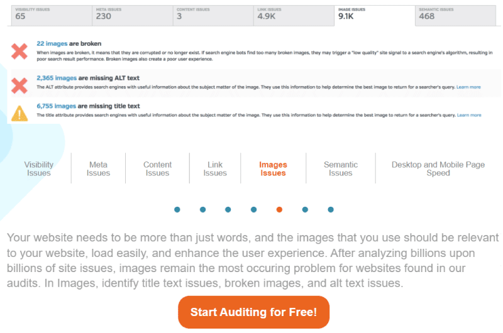
Task: Choose the Content Issues section label
Action: [157, 168]
